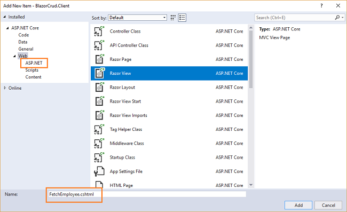The height and width of the screenshot is (212, 347).
Task: Click the Name field with FetchEmployee.cshtml
Action: pyautogui.click(x=147, y=194)
